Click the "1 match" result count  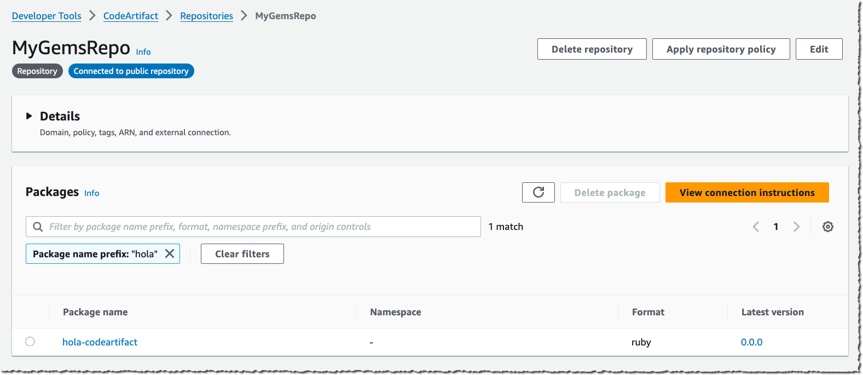pyautogui.click(x=506, y=227)
